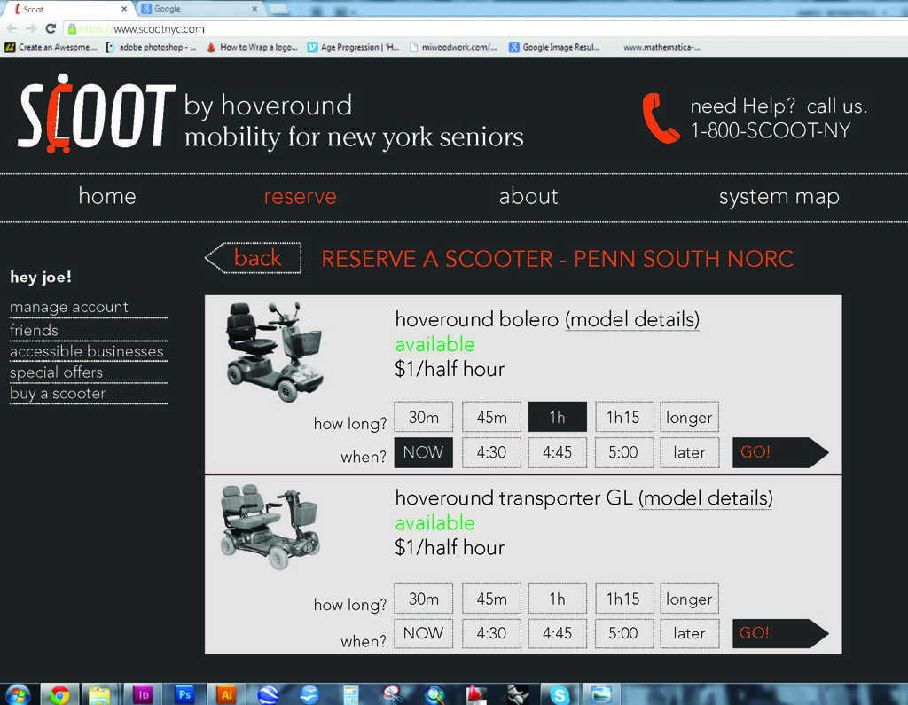This screenshot has width=908, height=705.
Task: Open the reserve navigation item
Action: point(300,197)
